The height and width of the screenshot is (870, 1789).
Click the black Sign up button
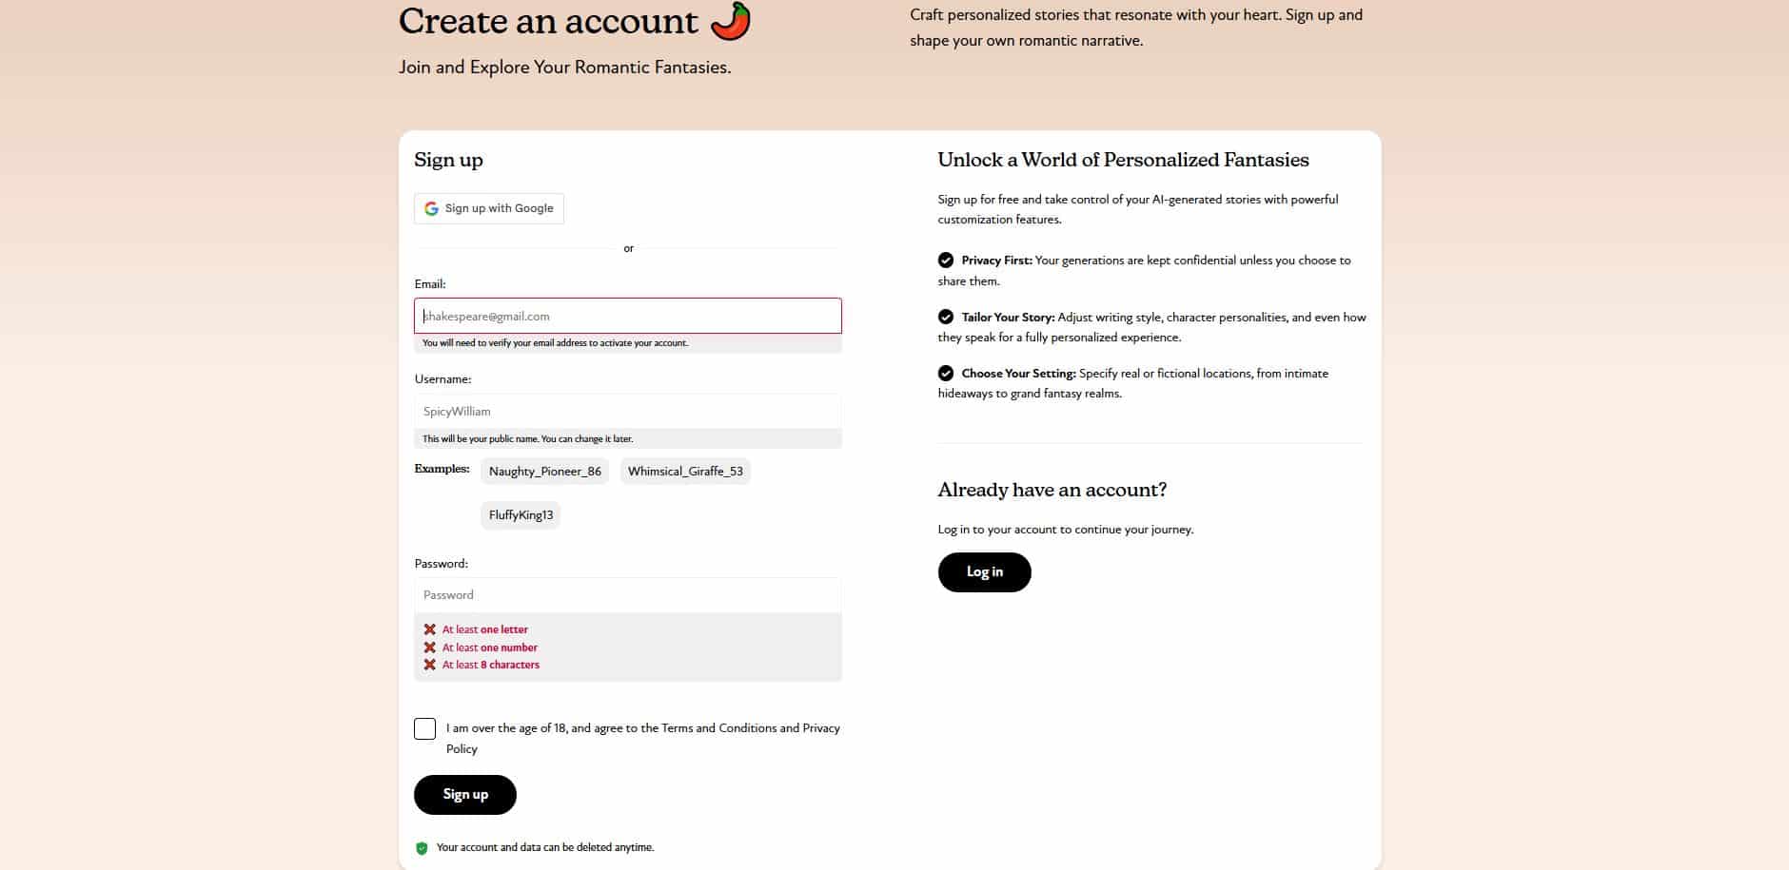[x=465, y=795]
